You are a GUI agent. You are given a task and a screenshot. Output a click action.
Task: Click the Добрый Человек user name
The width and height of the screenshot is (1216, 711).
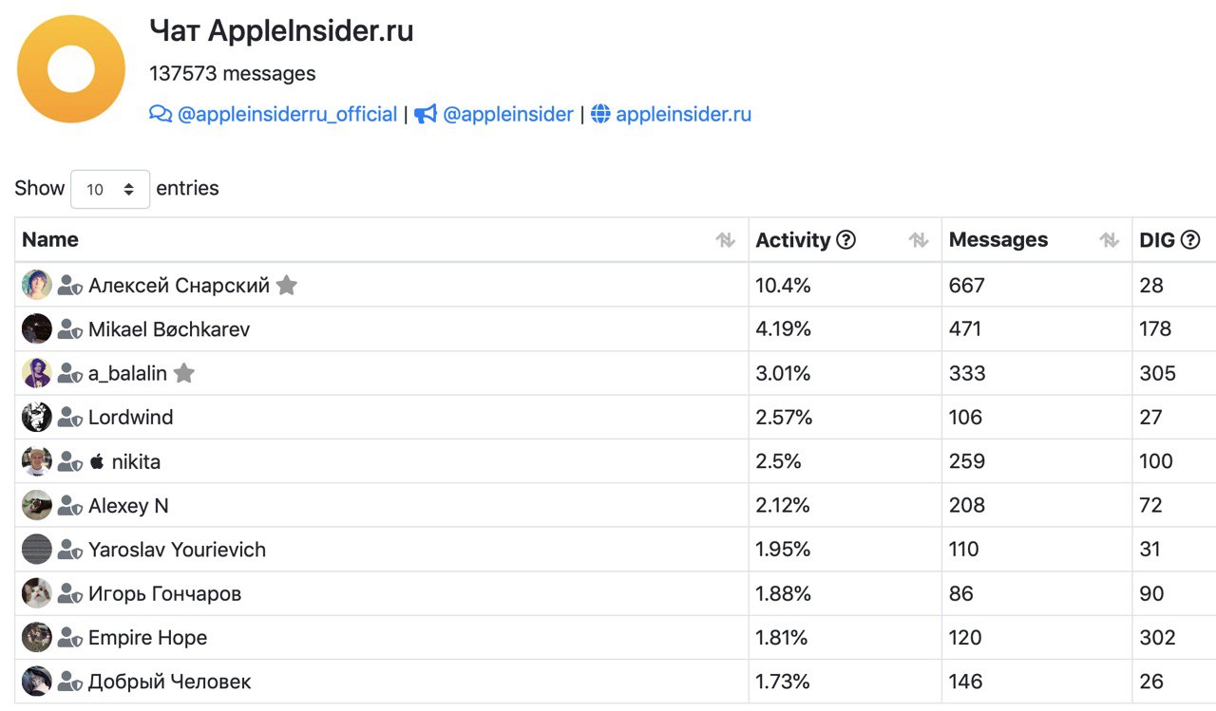pos(170,682)
